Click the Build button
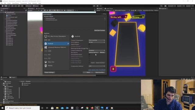Image resolution: width=195 pixels, height=110 pixels. [88, 72]
